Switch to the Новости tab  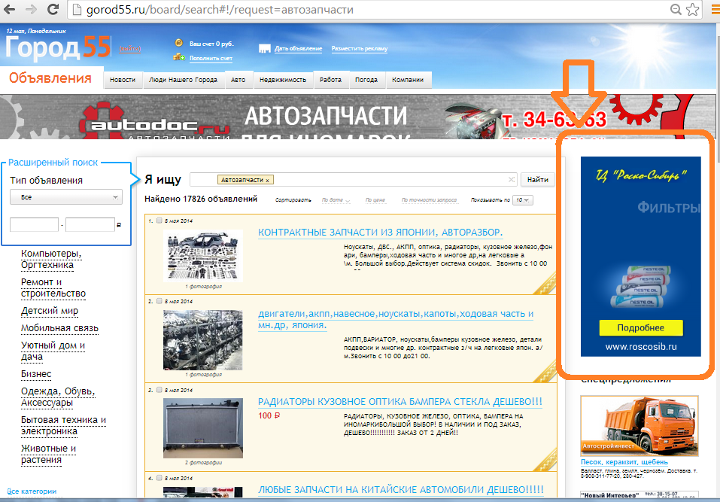pyautogui.click(x=123, y=80)
